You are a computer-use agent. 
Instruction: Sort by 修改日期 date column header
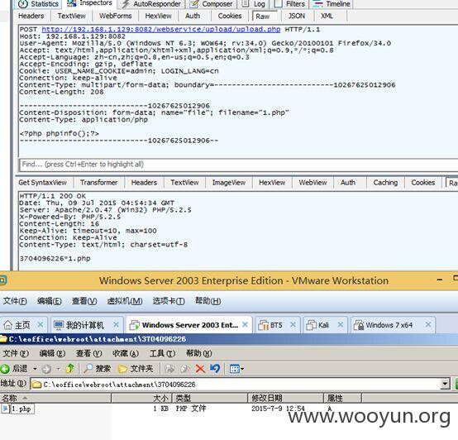point(286,398)
